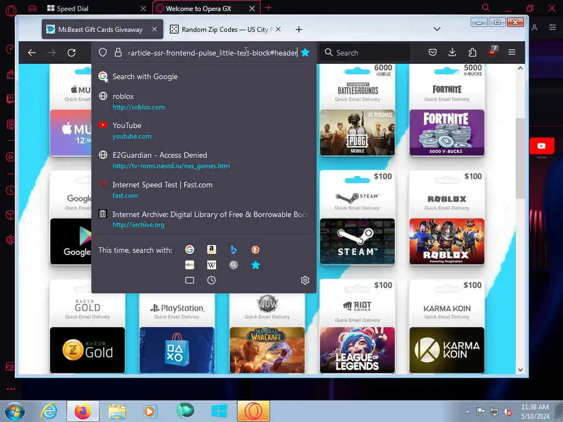
Task: Search this time with DuckDuckGo icon
Action: (x=255, y=249)
